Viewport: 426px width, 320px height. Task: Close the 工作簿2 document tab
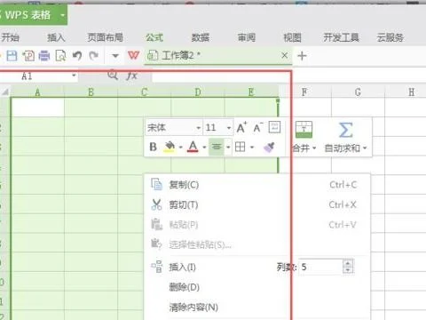[284, 55]
